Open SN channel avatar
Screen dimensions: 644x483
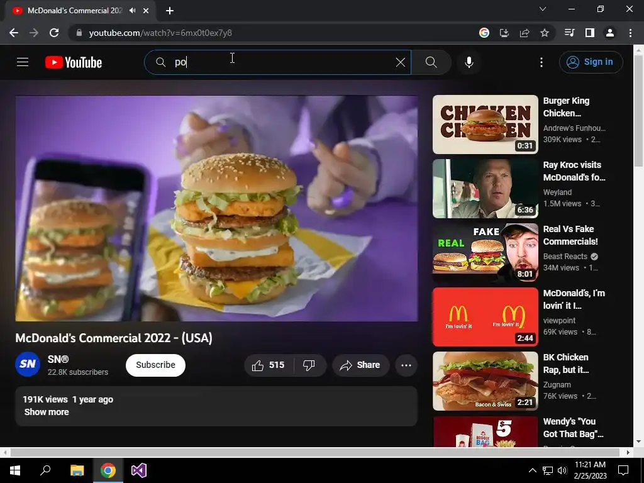[28, 364]
